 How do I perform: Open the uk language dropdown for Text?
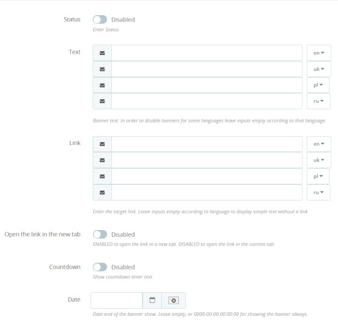pos(319,69)
